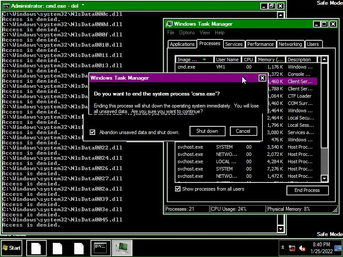
Task: Switch to cmd.exe taskbar button
Action: [x=100, y=248]
